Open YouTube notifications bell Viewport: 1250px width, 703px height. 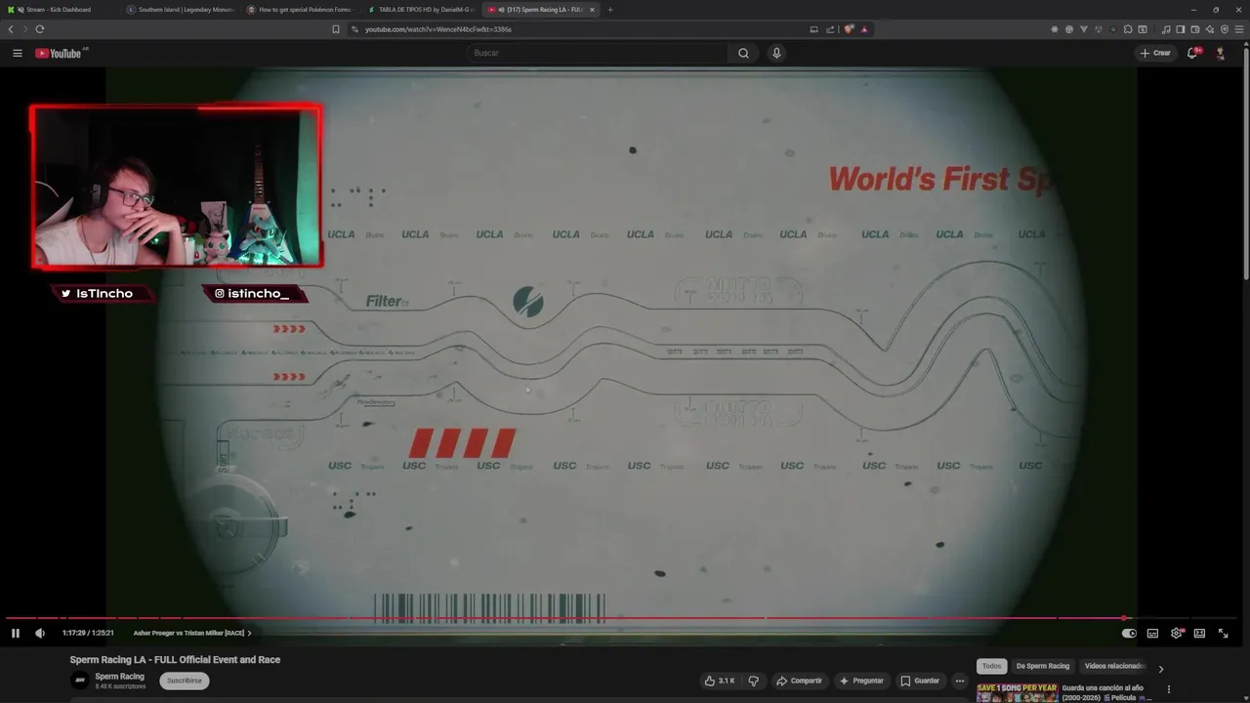click(1192, 53)
